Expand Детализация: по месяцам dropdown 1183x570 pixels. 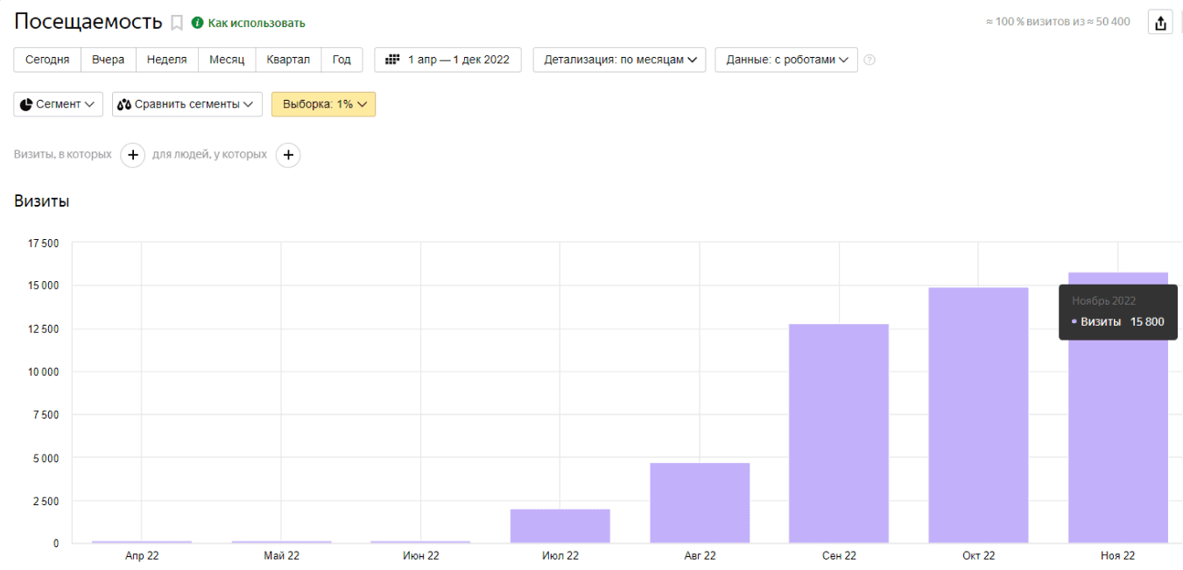619,60
